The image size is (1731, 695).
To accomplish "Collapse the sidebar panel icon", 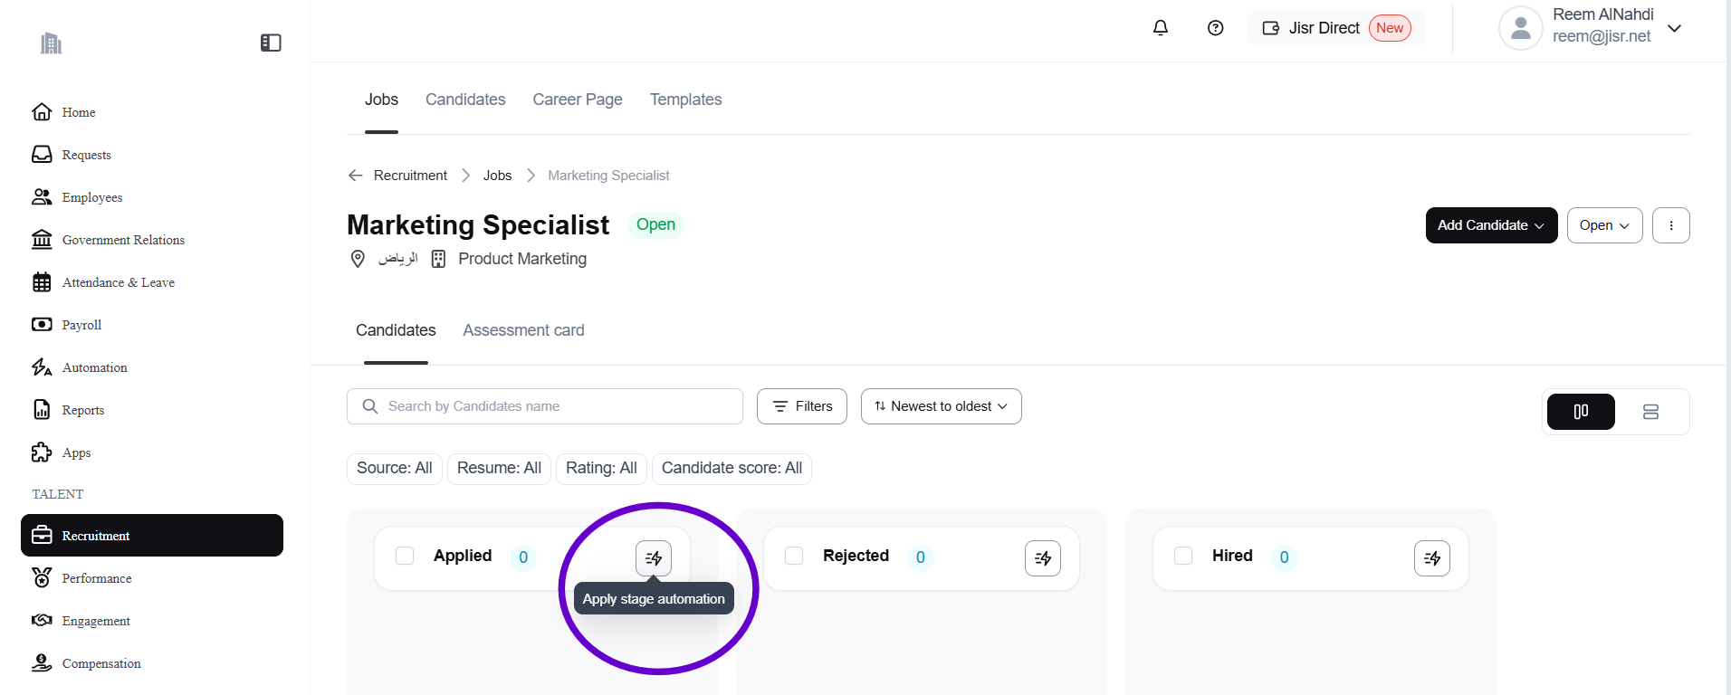I will [271, 43].
